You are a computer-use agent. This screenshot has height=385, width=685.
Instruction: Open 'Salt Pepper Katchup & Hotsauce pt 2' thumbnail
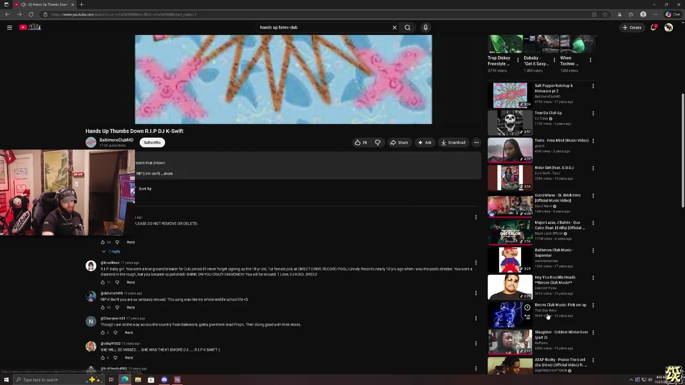(510, 95)
